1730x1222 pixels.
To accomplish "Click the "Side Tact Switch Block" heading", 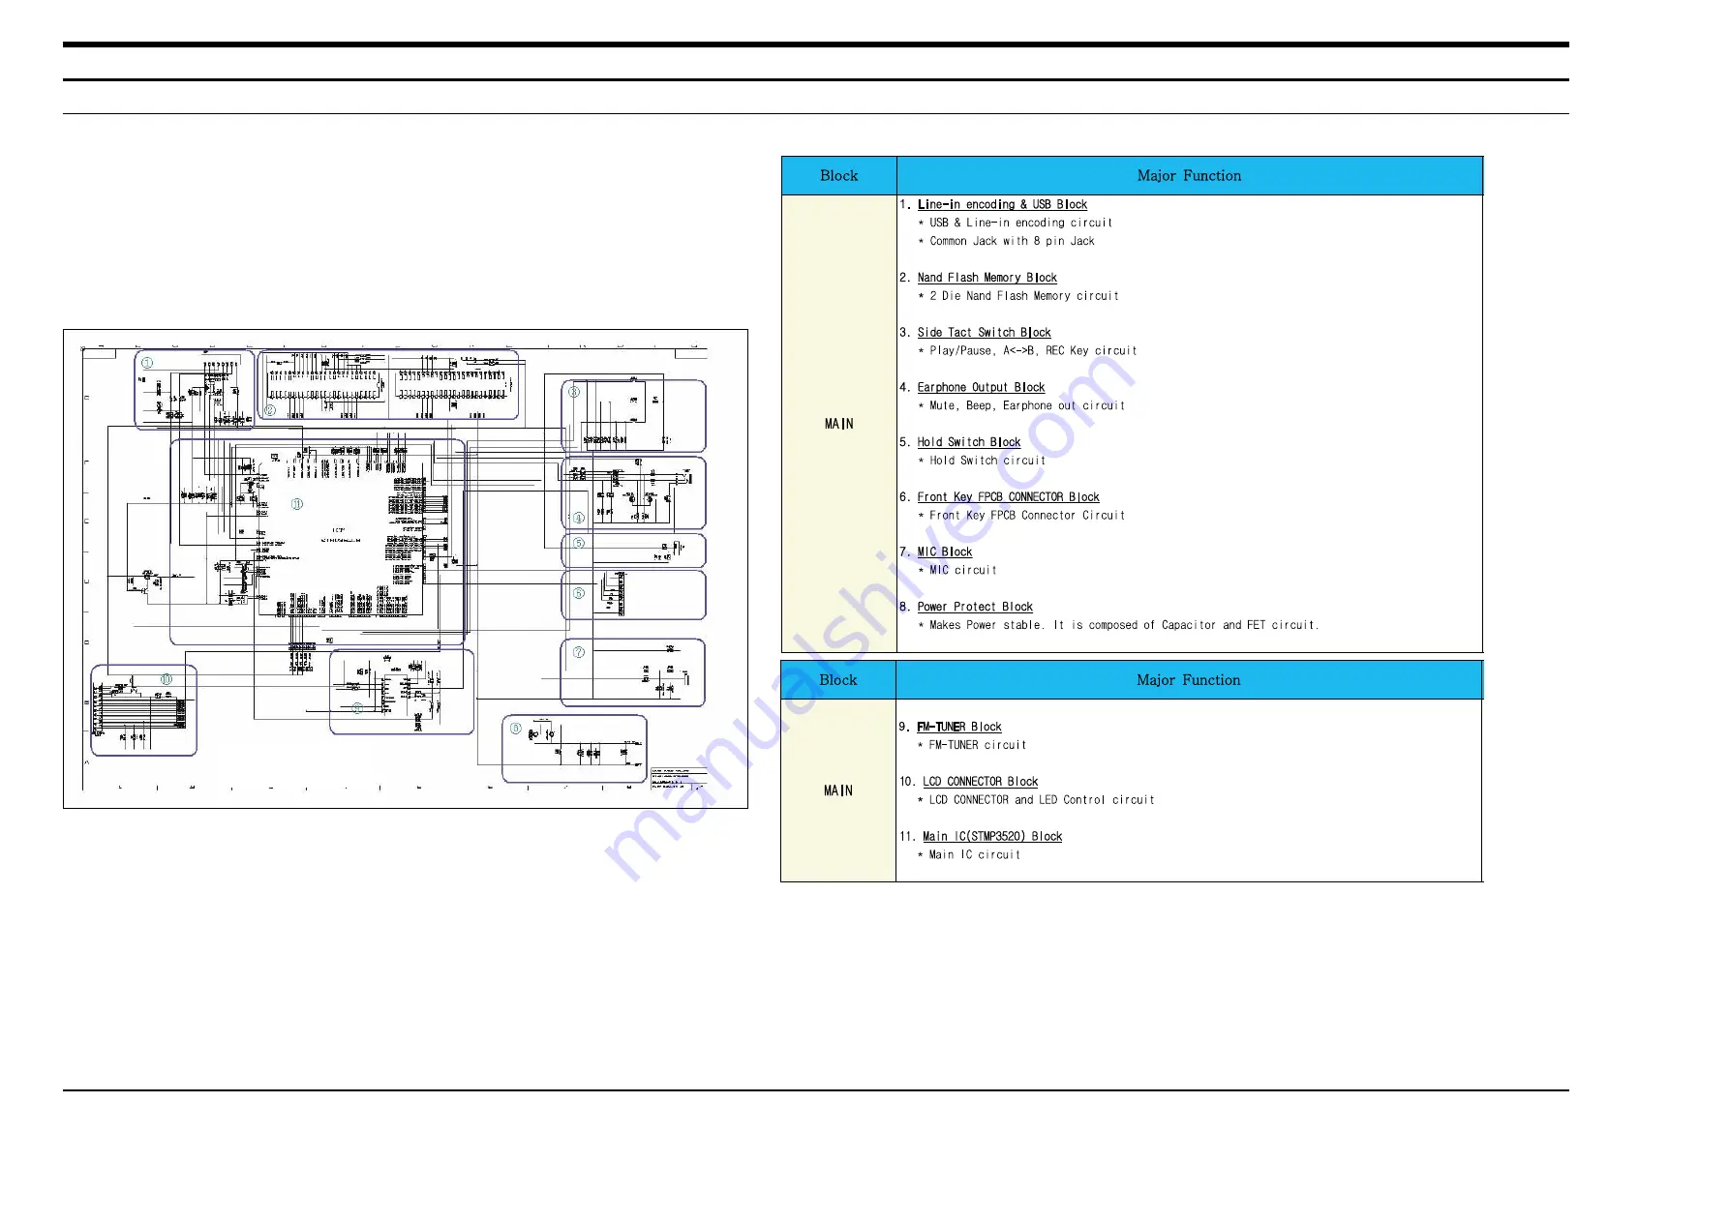I will tap(984, 332).
